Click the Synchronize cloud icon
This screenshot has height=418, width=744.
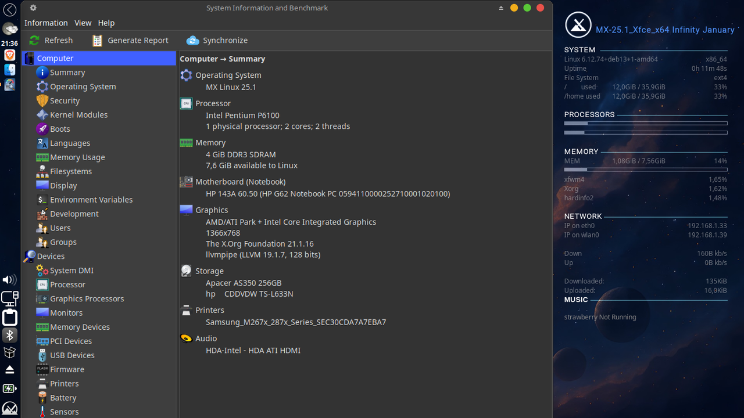(192, 40)
